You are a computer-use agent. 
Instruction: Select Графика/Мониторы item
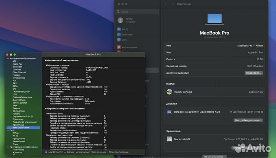22,97
